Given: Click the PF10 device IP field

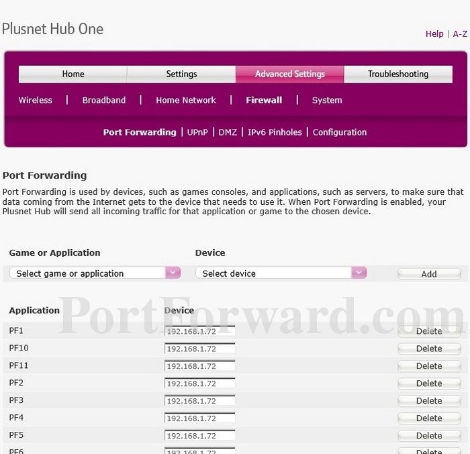Looking at the screenshot, I should (199, 349).
